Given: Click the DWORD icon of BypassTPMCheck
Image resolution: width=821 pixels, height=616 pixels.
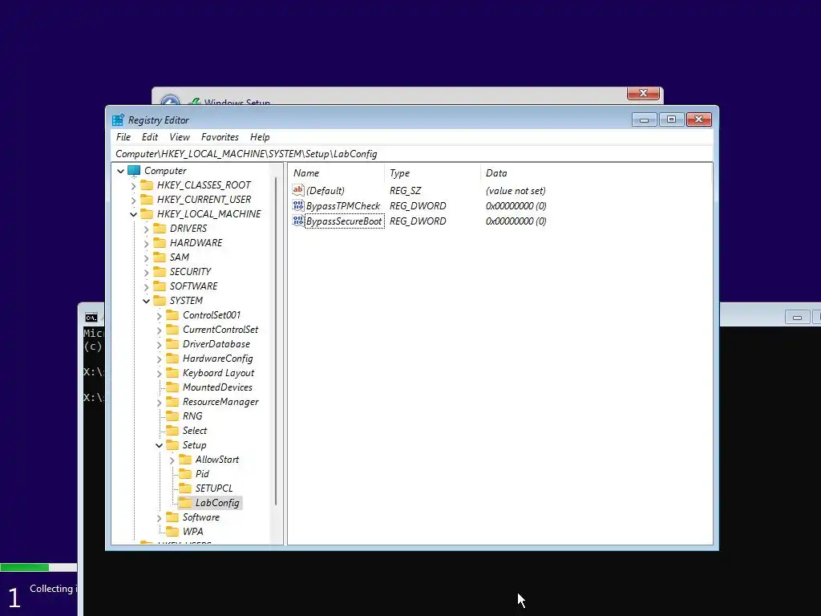Looking at the screenshot, I should click(298, 205).
